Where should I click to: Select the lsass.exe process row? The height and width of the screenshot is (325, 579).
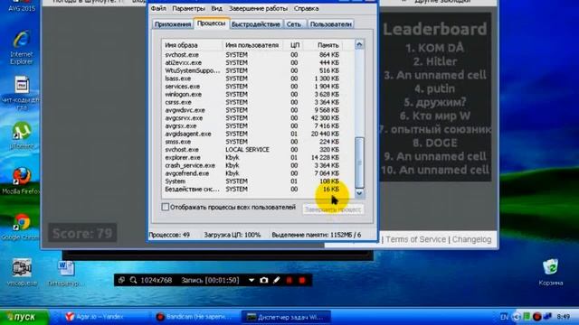pos(252,79)
